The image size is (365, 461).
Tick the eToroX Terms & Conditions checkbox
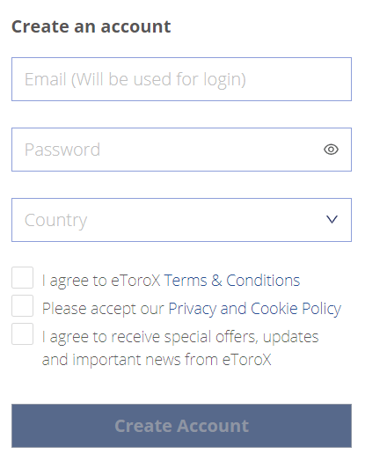pyautogui.click(x=22, y=277)
